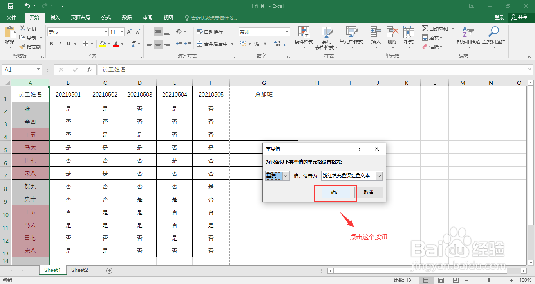Open Sort and Filter (排序和筛选)
This screenshot has width=535, height=284.
[468, 37]
